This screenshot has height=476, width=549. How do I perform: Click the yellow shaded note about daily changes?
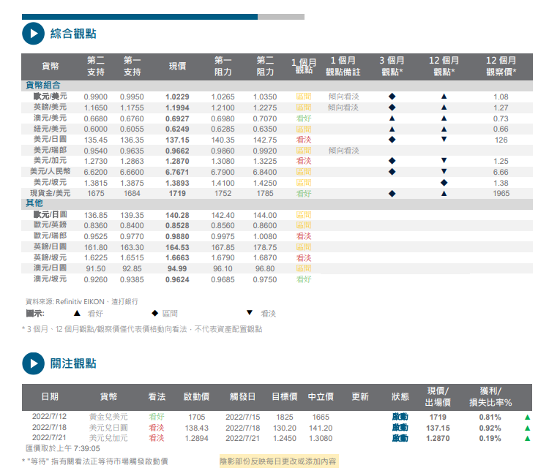[278, 461]
